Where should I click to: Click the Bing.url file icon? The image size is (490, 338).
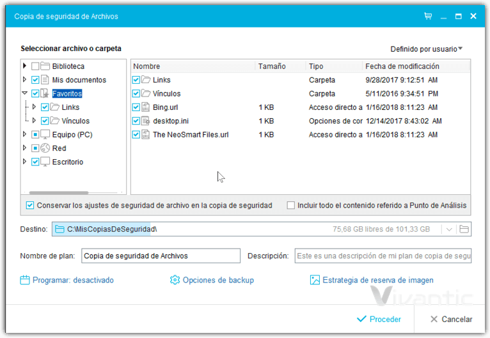[146, 107]
